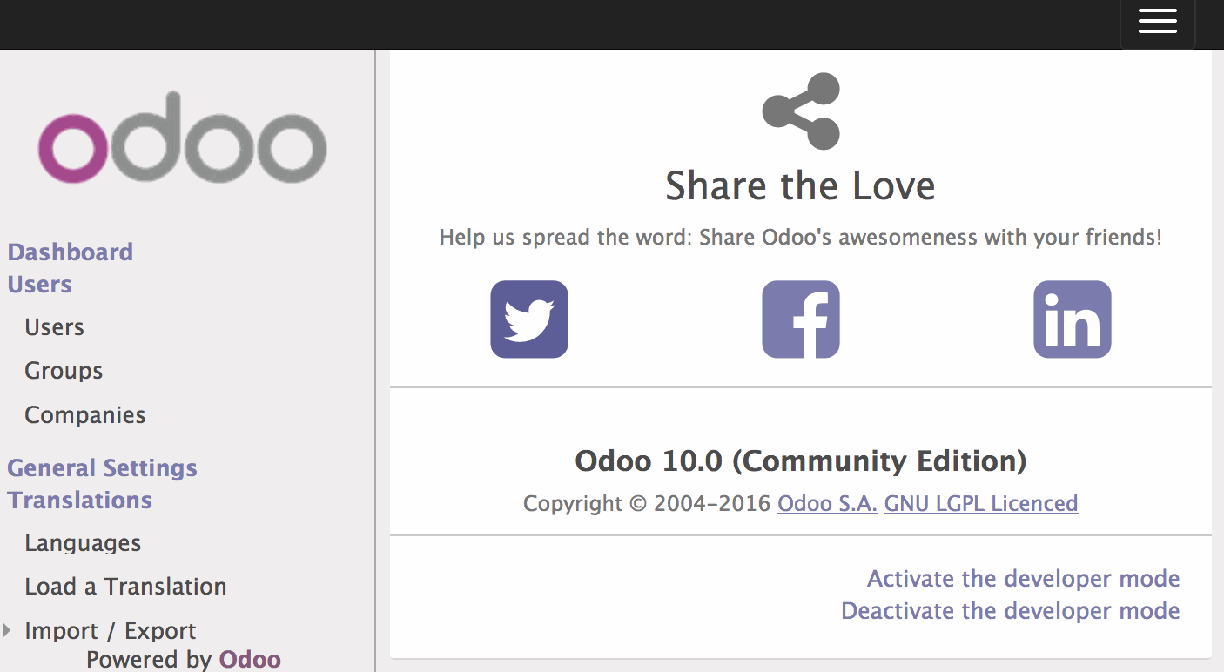1224x672 pixels.
Task: Activate the developer mode
Action: [1024, 579]
